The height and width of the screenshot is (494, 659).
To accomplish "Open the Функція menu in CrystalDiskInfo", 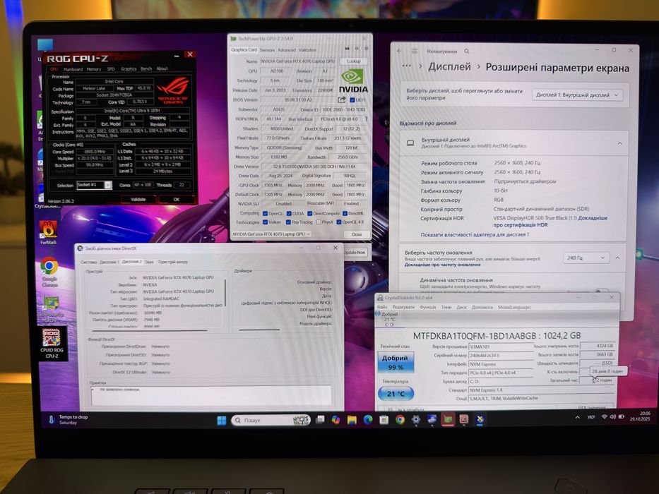I will 428,307.
